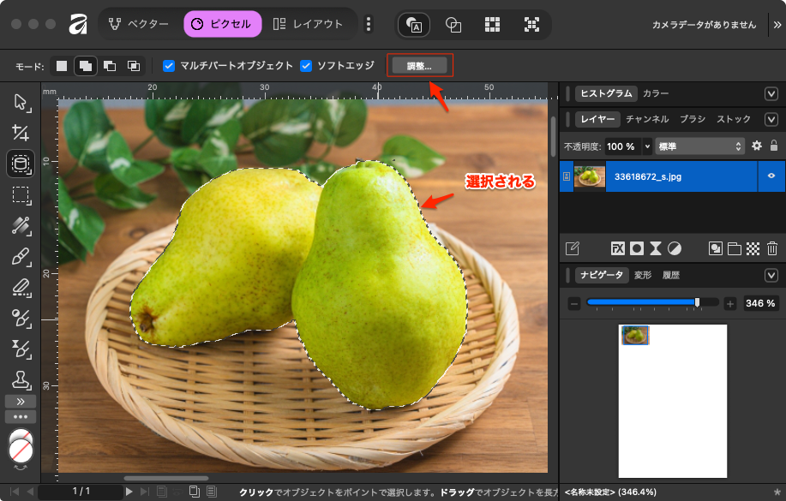Screen dimensions: 786x501
Task: Toggle the ソフトエッジ checkbox
Action: click(306, 65)
